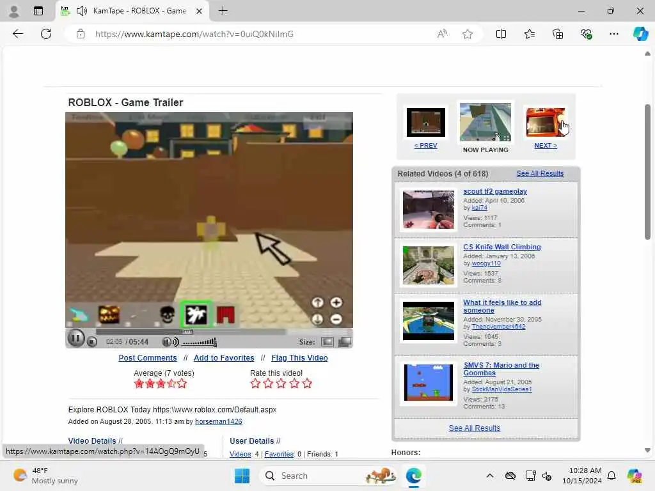
Task: Visit user woogy110's profile
Action: point(486,263)
